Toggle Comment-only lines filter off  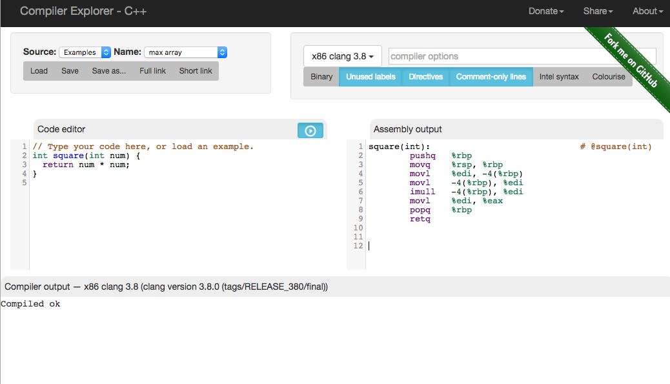[x=491, y=77]
